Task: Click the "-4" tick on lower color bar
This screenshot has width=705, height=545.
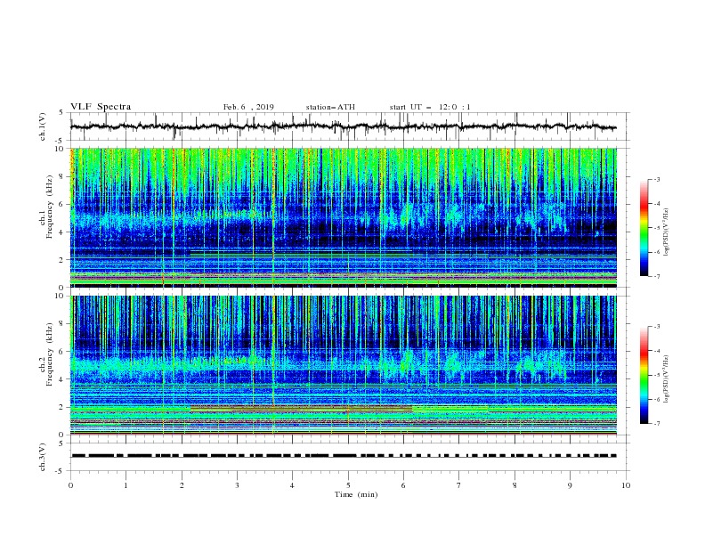Action: [657, 351]
